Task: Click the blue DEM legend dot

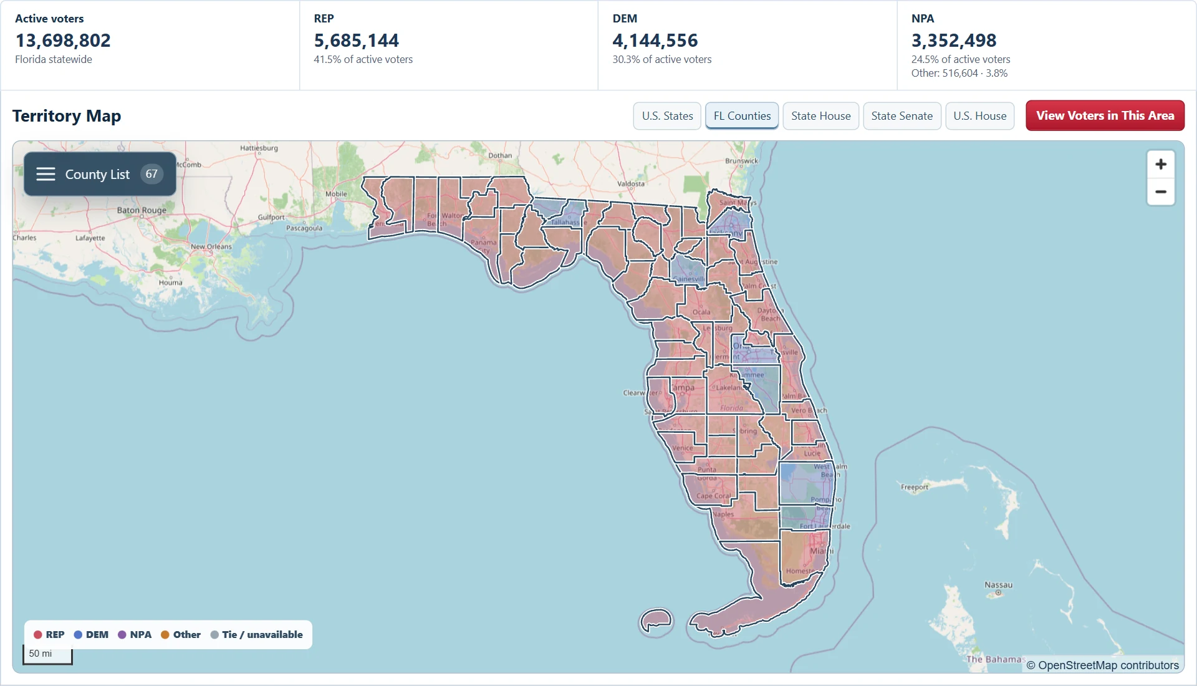Action: pos(78,635)
